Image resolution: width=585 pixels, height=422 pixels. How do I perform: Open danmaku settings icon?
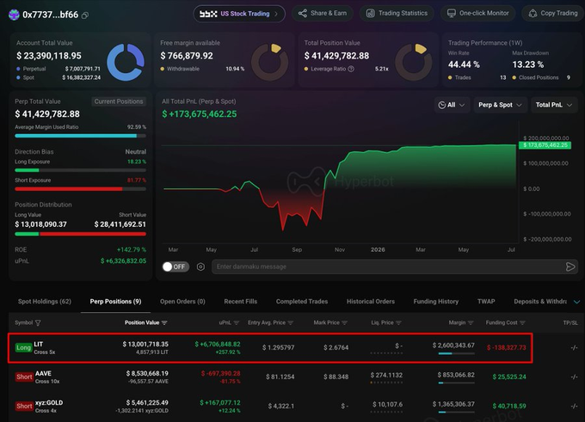pyautogui.click(x=200, y=267)
